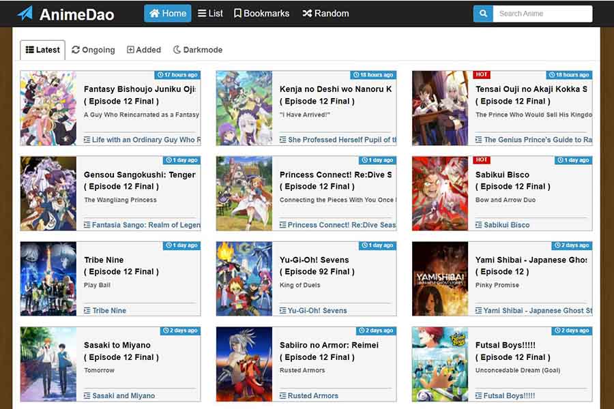Viewport: 614px width, 409px height.
Task: Open Yu-Gi-Oh! Sevens Episode 92 title
Action: click(x=317, y=265)
